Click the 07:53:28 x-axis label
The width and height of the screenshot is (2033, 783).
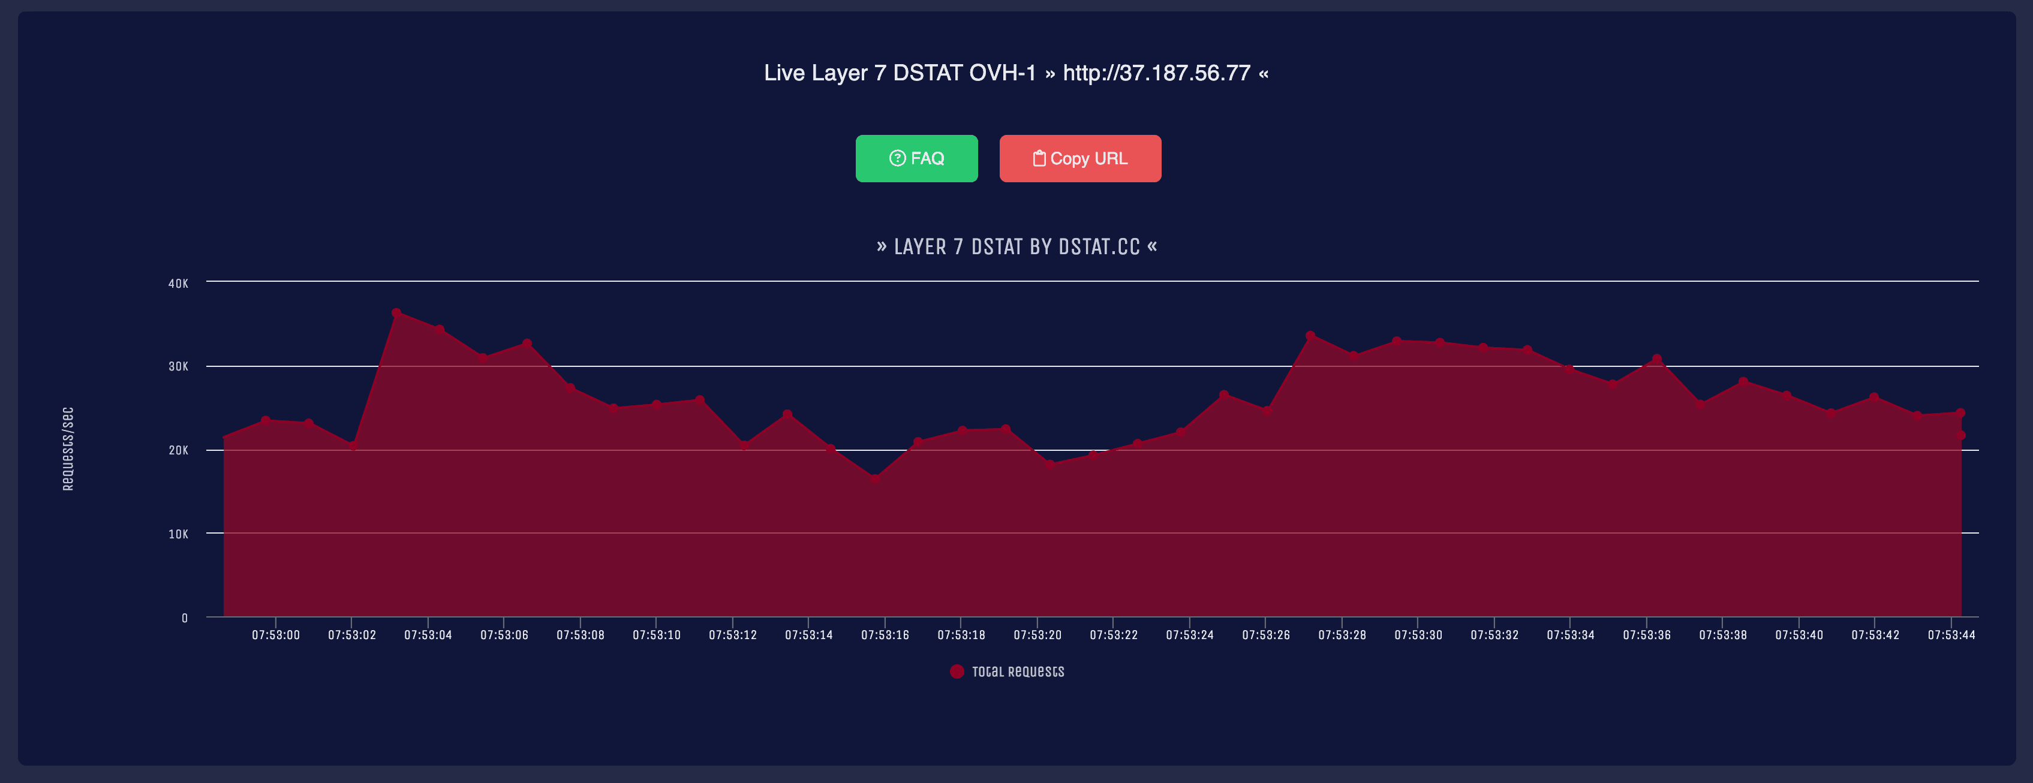click(1342, 636)
